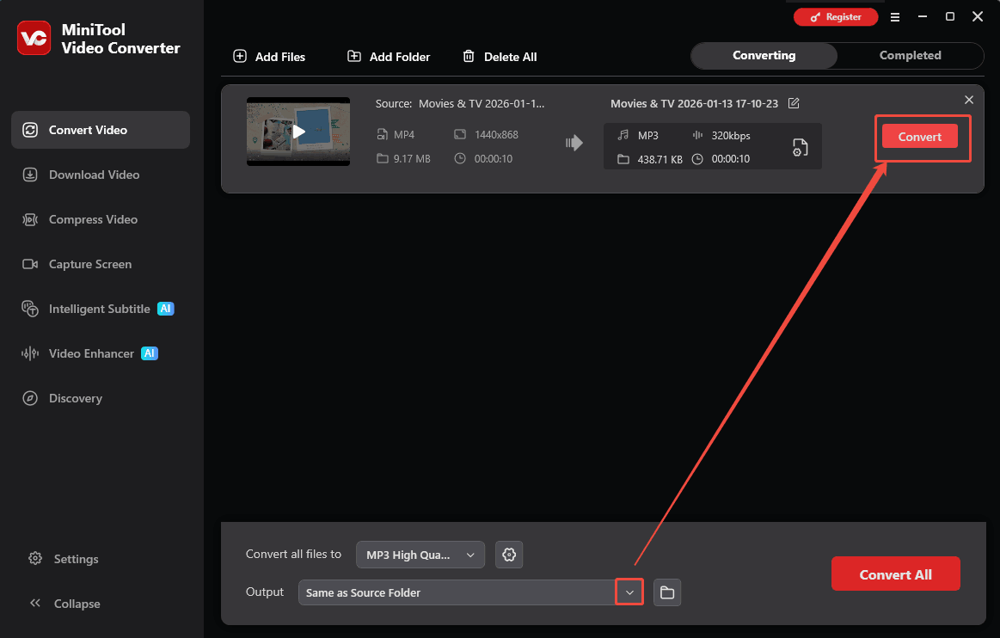The image size is (1000, 638).
Task: Open output format settings for the MP3 task
Action: point(800,147)
